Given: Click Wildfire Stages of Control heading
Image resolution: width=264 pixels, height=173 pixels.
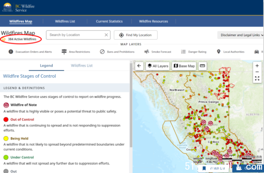Looking at the screenshot, I should tap(29, 76).
